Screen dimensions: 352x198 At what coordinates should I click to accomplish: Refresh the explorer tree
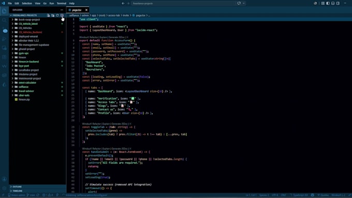(x=57, y=15)
